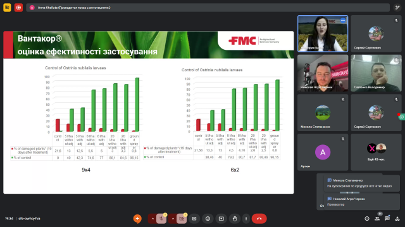Image resolution: width=405 pixels, height=227 pixels.
Task: Open meeting details info icon
Action: coord(367,219)
